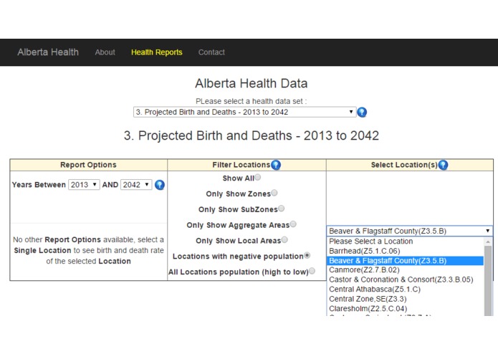The height and width of the screenshot is (354, 498).
Task: Select Only Show SubZones radio button
Action: pos(281,209)
